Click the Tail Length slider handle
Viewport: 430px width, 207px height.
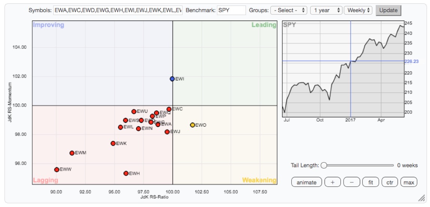[x=324, y=165]
